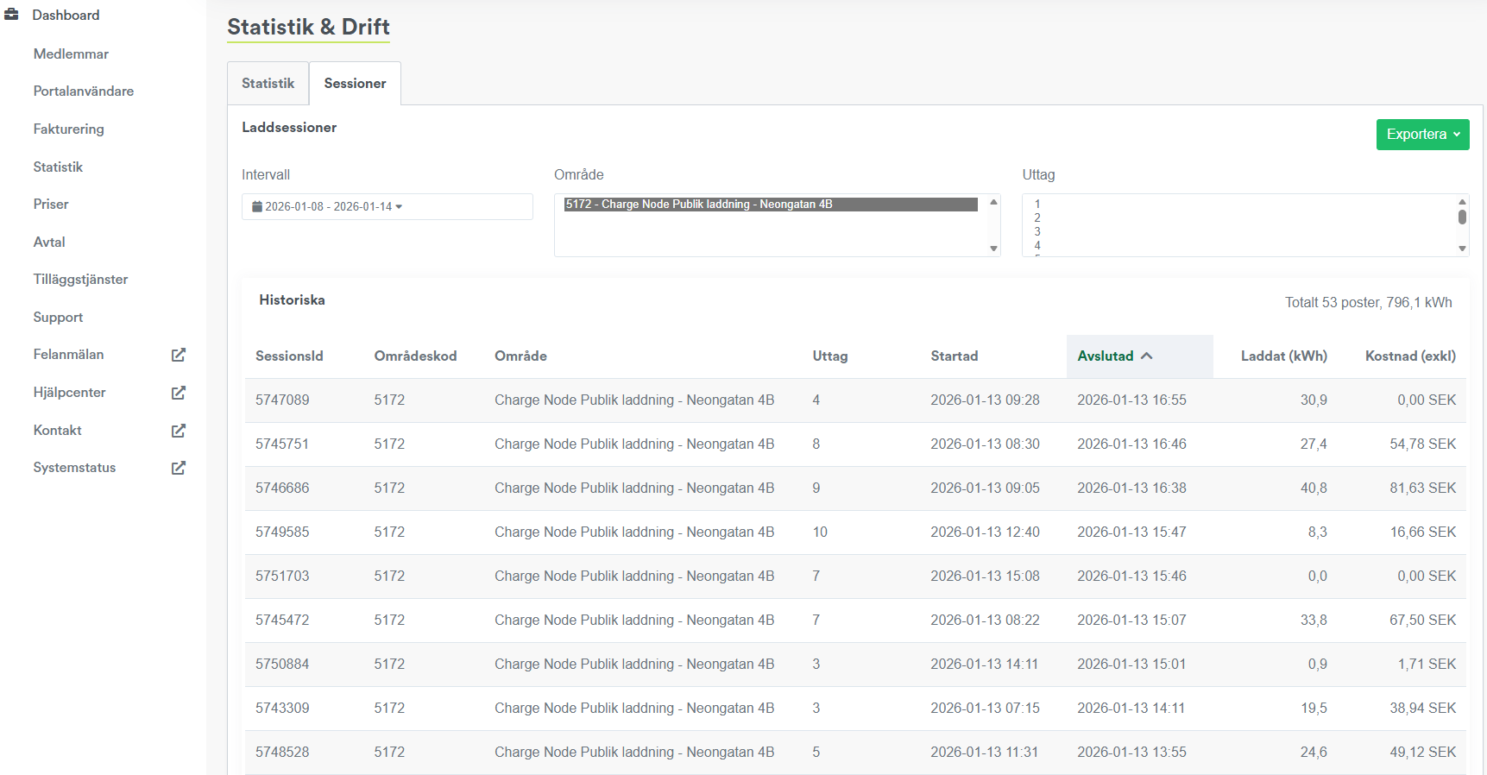The image size is (1487, 775).
Task: Sort table by Laddat (kWh) column
Action: (x=1283, y=356)
